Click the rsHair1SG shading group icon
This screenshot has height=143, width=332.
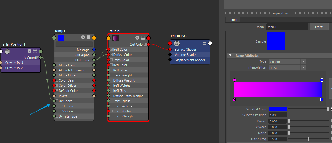pyautogui.click(x=177, y=43)
